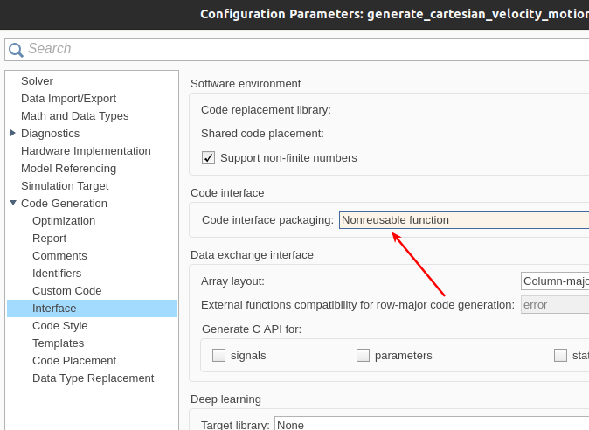The image size is (589, 430).
Task: Open the Code Style settings
Action: [x=59, y=325]
